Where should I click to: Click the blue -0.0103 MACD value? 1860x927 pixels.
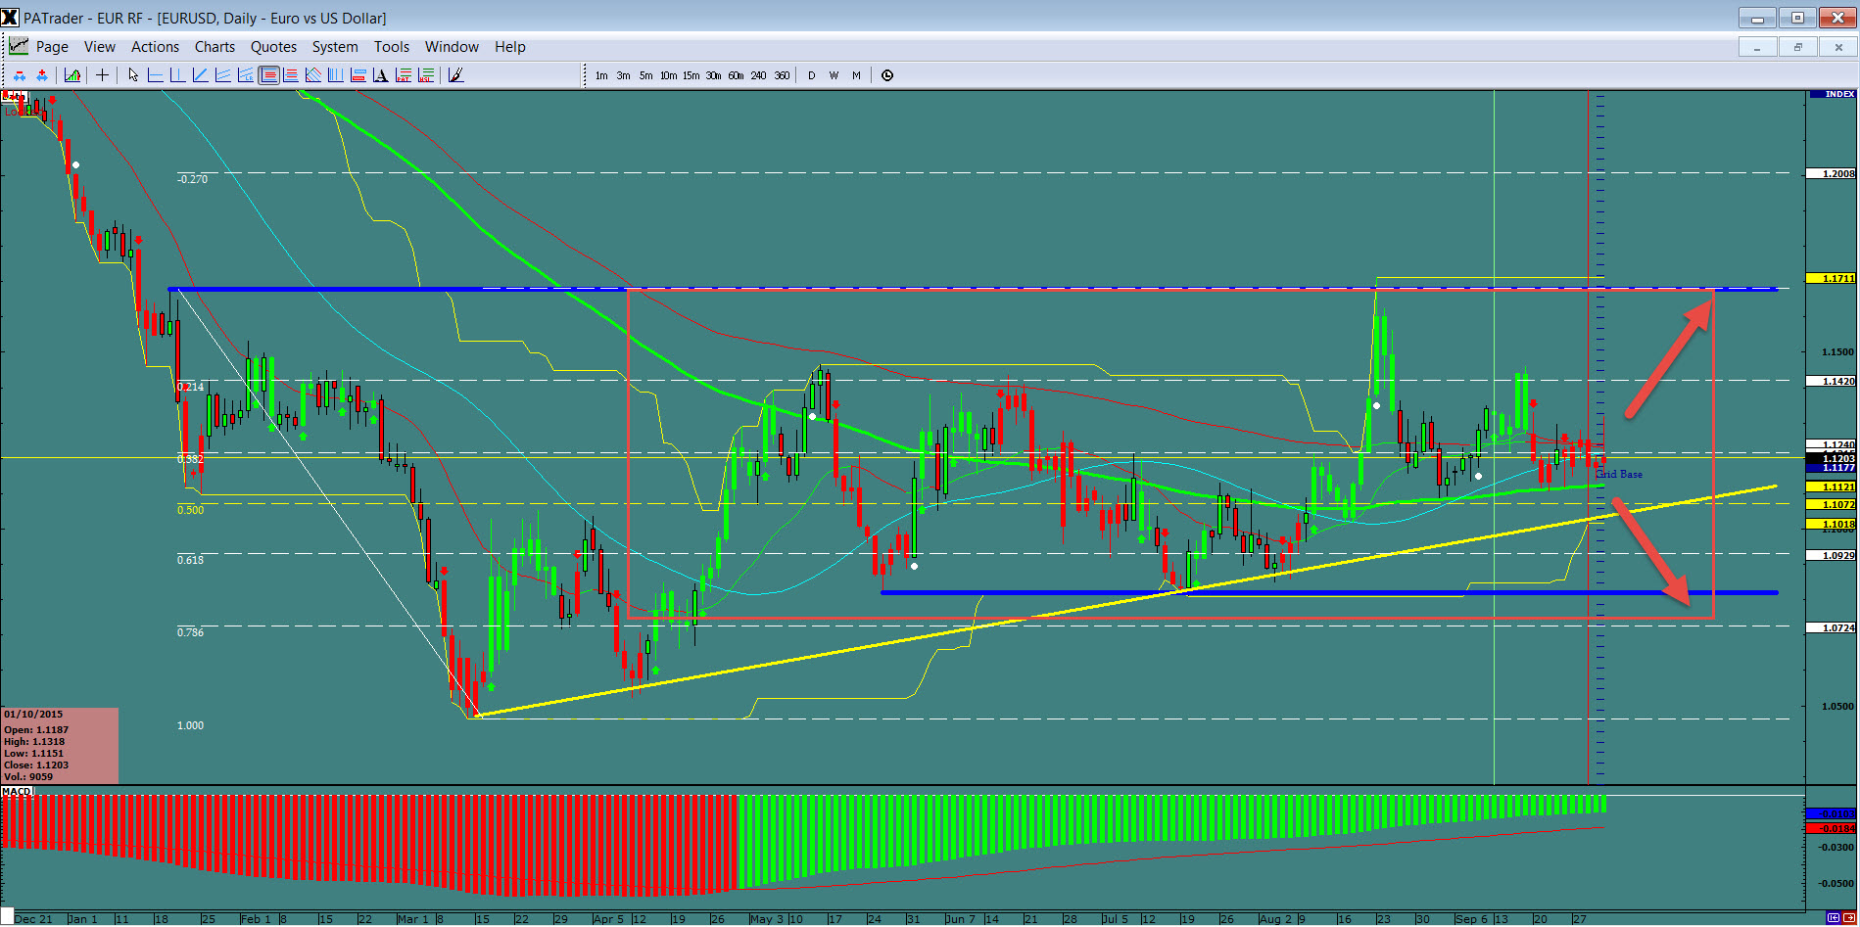(x=1831, y=813)
